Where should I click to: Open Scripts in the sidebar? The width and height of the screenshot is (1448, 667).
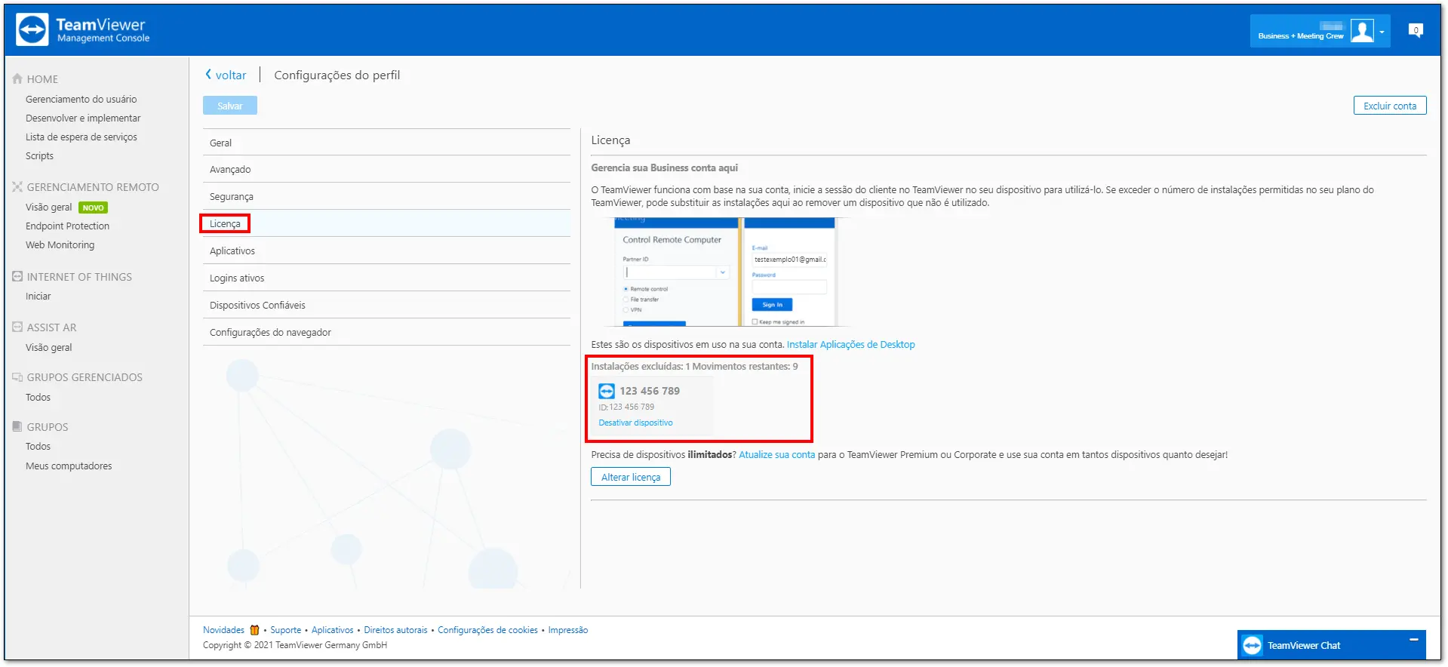[x=39, y=155]
